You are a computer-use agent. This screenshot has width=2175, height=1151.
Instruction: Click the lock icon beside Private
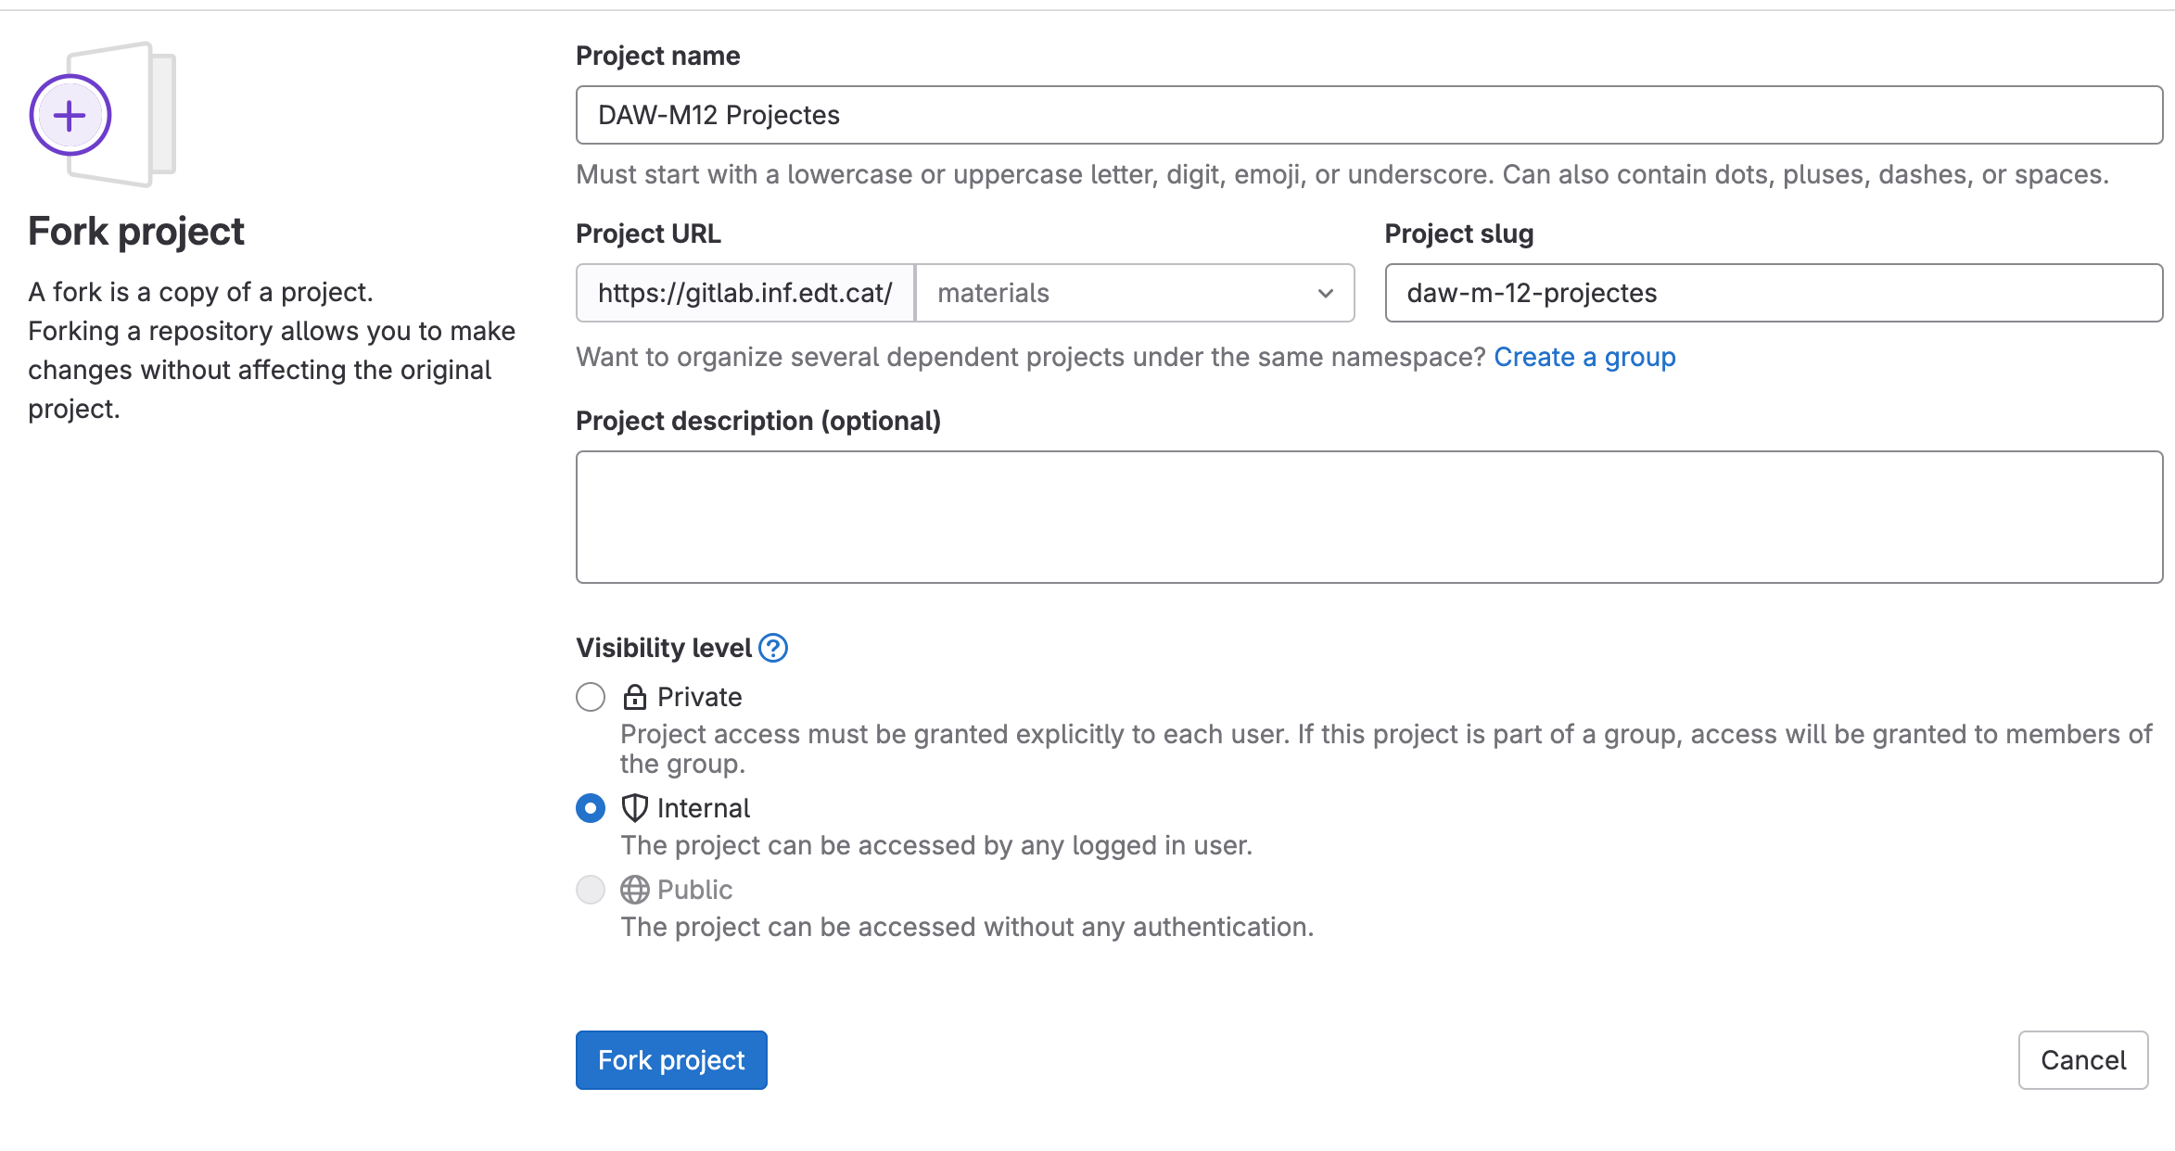[x=634, y=696]
